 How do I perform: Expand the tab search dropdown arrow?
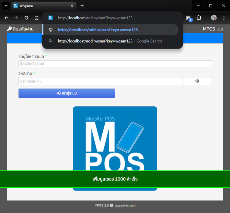(x=5, y=6)
